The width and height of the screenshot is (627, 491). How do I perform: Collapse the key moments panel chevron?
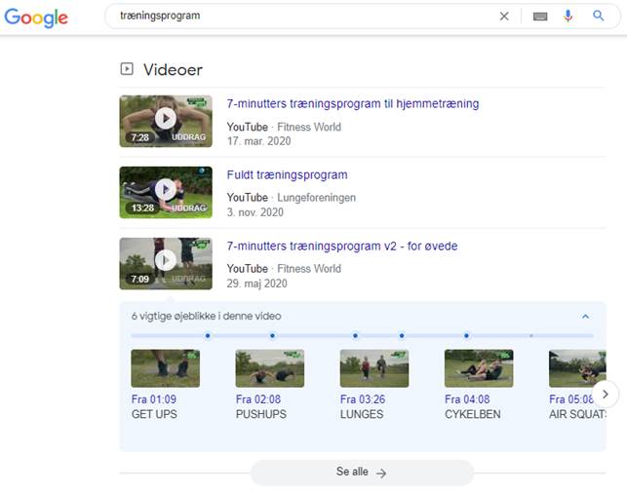click(585, 317)
